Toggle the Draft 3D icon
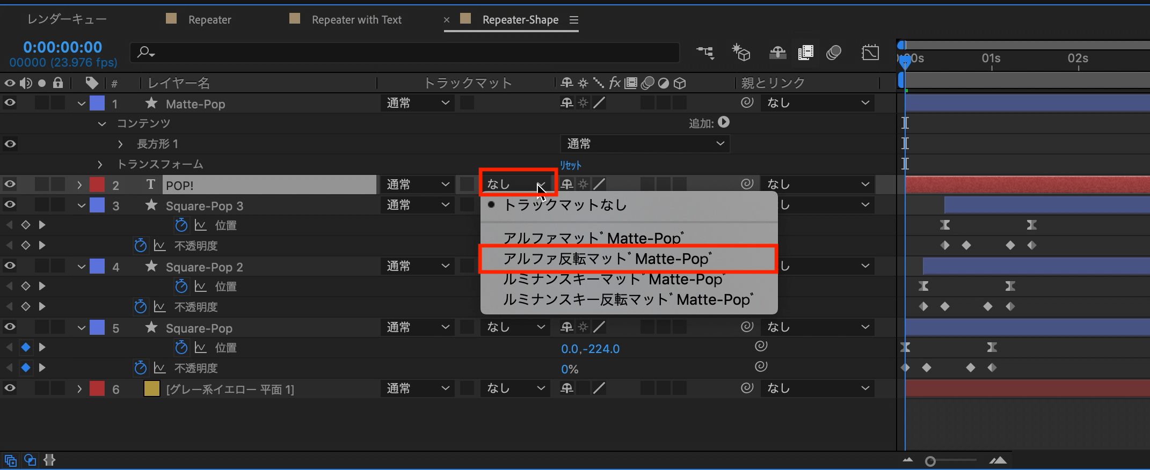1150x470 pixels. (741, 52)
